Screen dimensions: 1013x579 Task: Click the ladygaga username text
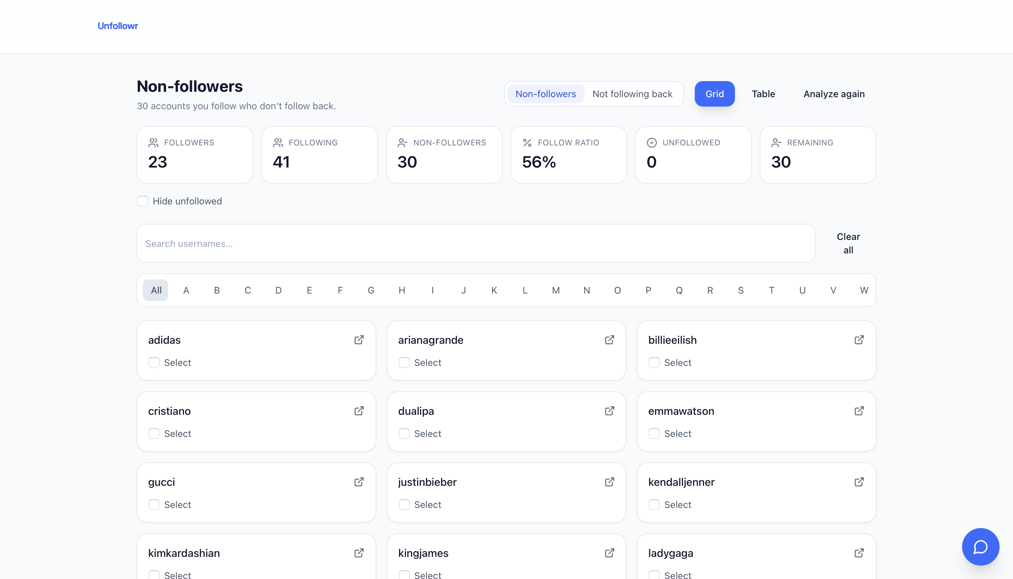(x=670, y=553)
